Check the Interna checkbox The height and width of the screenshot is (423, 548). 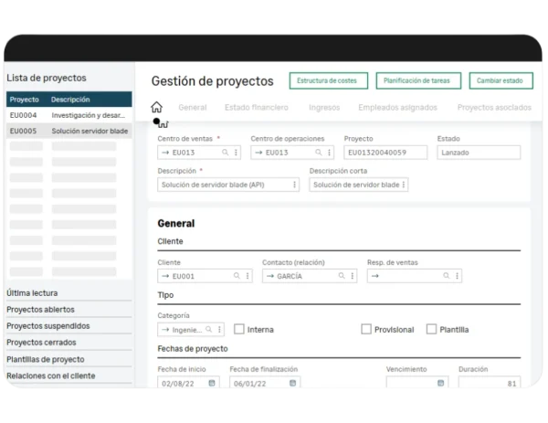[x=239, y=329]
